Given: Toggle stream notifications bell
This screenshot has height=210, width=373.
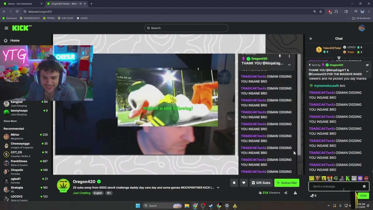Looking at the screenshot, I should tap(234, 183).
